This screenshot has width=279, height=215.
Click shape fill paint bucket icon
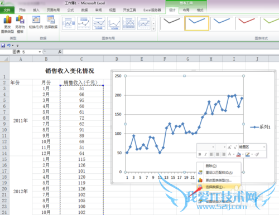(239, 154)
